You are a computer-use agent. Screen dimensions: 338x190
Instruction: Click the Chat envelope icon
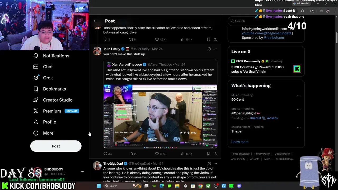pyautogui.click(x=36, y=67)
